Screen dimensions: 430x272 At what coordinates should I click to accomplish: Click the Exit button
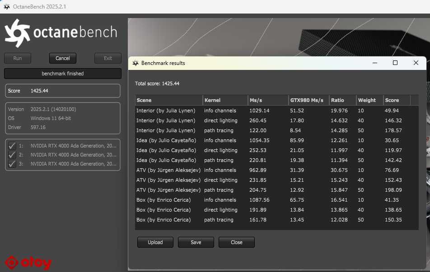pos(108,58)
